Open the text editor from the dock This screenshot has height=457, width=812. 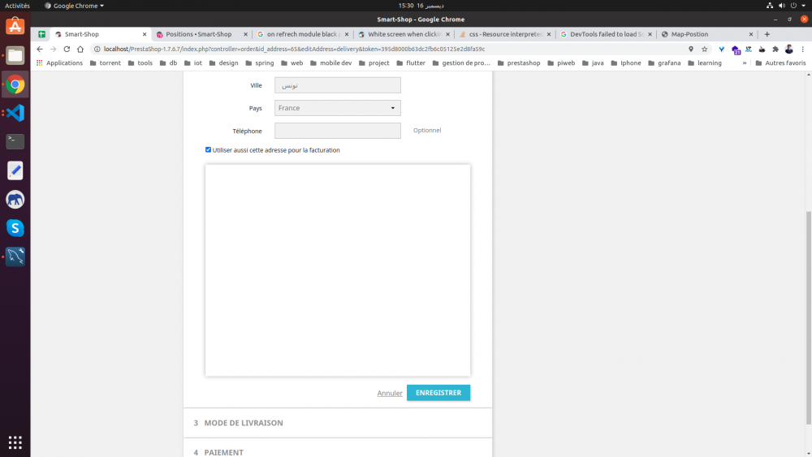pyautogui.click(x=15, y=170)
